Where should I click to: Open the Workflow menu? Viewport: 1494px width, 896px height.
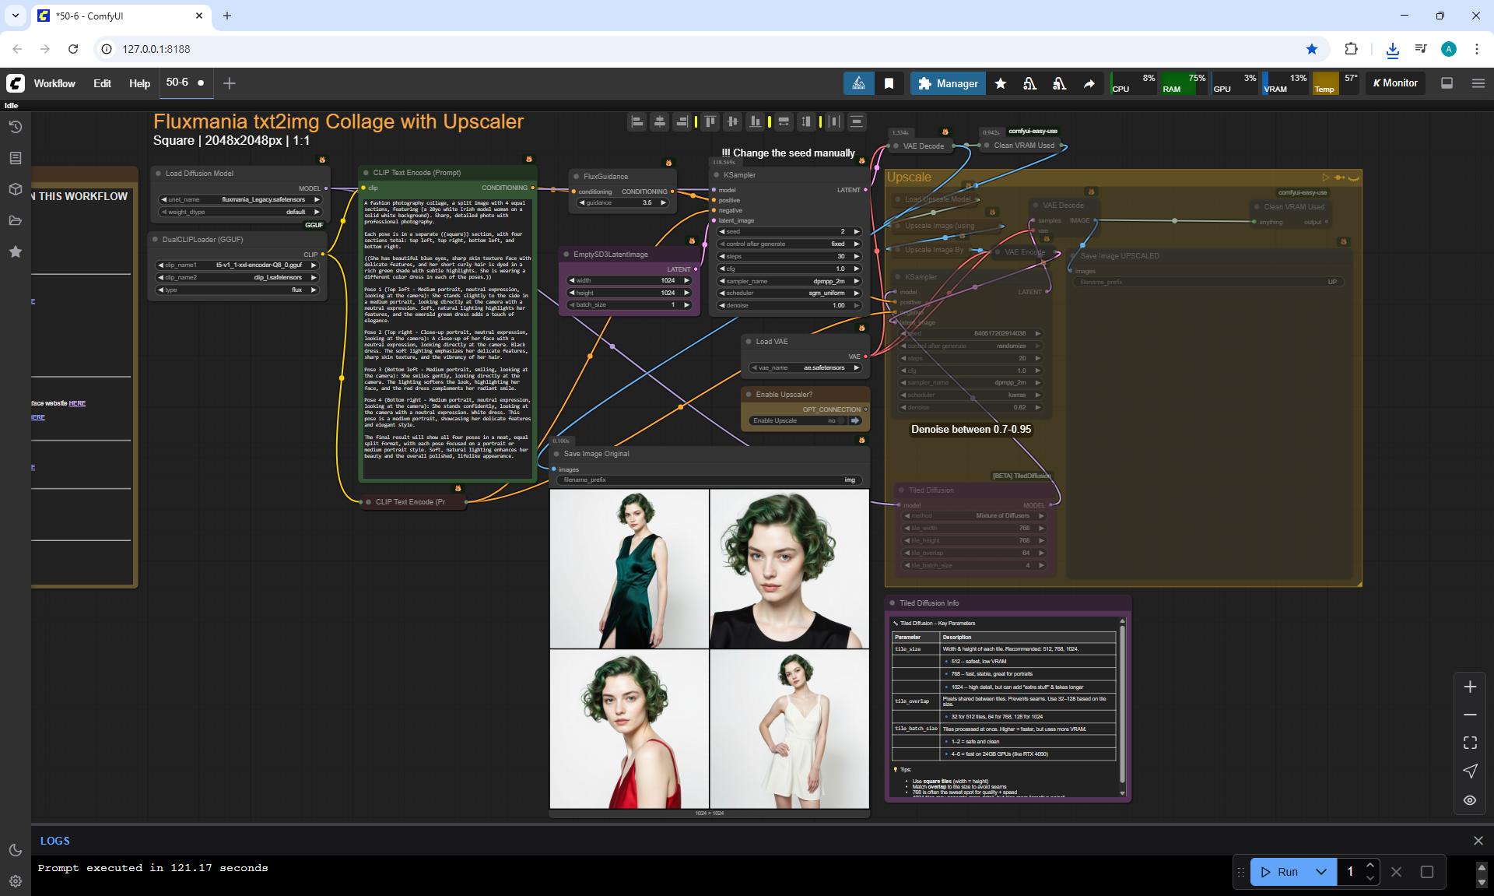[54, 83]
